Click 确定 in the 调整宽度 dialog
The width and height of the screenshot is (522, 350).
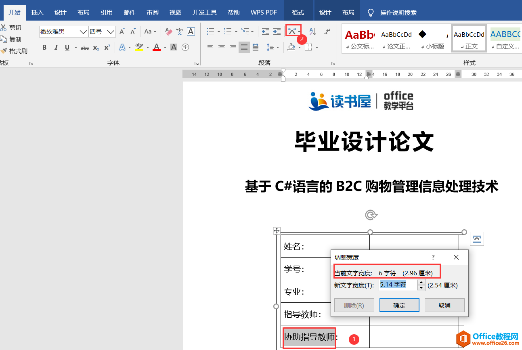(399, 305)
